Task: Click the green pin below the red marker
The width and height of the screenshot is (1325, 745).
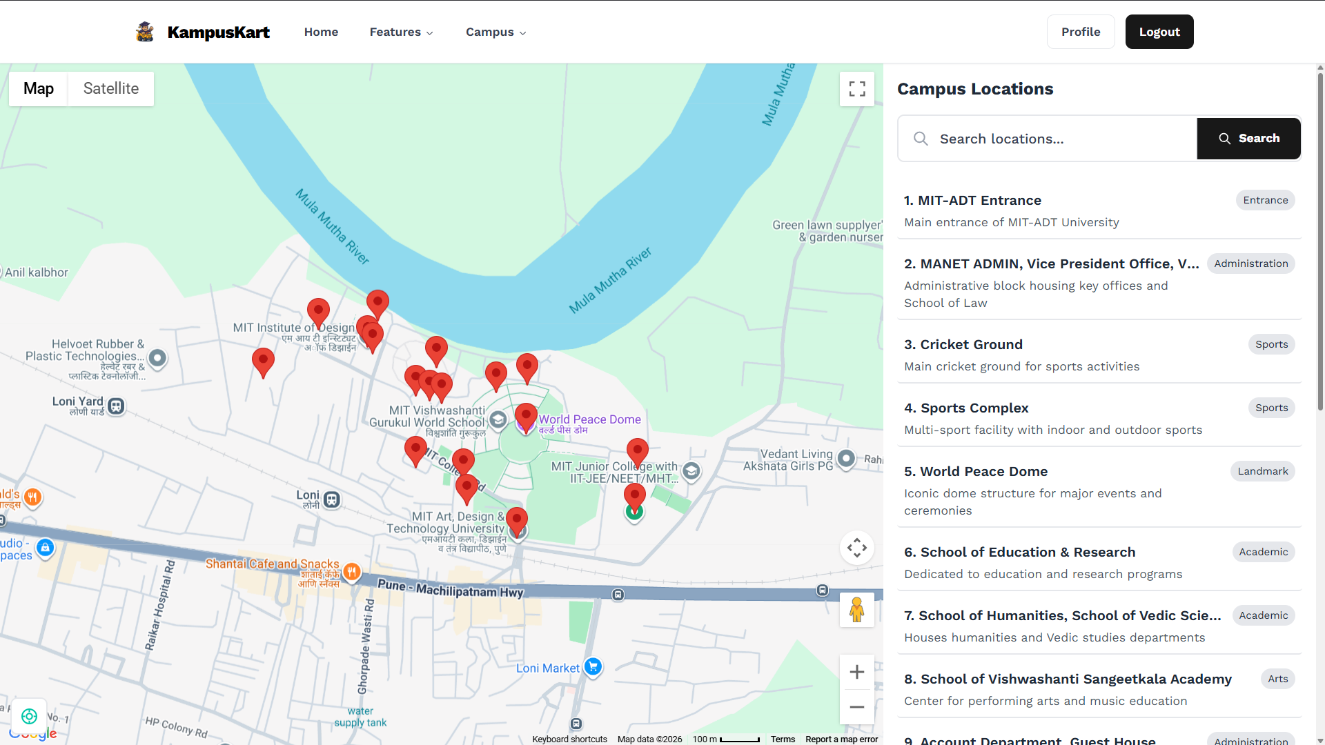Action: [634, 514]
